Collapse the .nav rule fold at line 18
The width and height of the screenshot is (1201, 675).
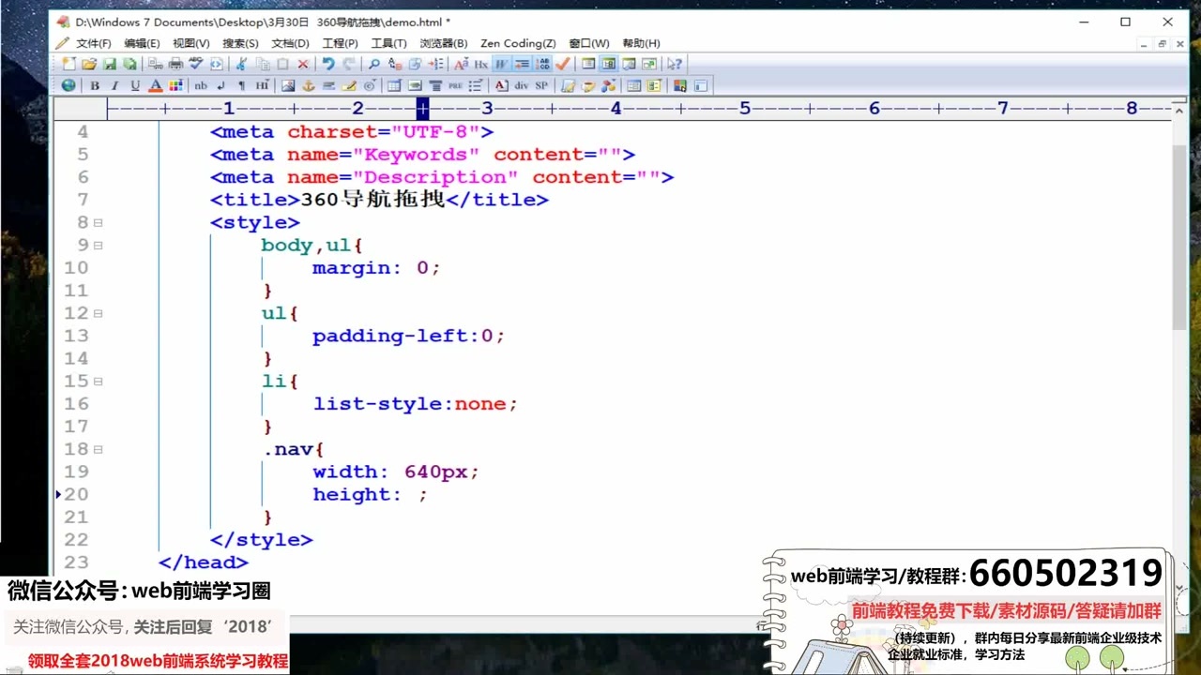click(x=98, y=449)
